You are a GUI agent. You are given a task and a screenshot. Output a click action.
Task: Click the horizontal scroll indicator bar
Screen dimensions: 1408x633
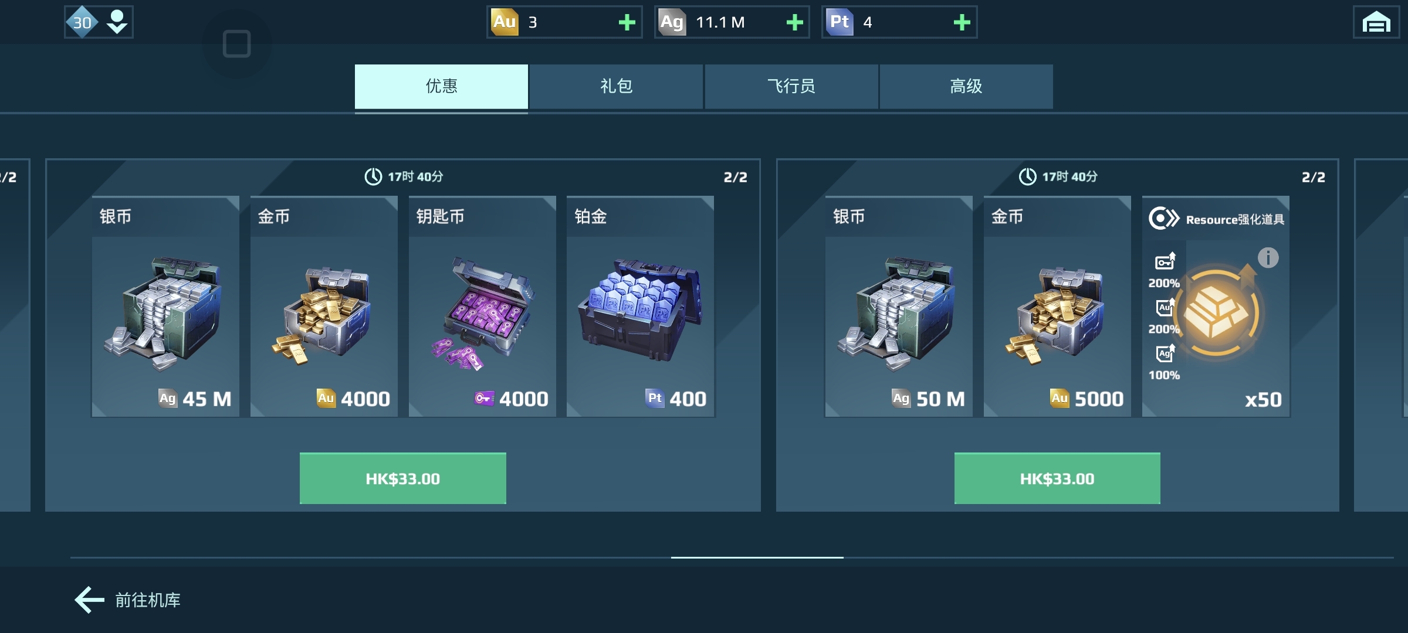click(757, 557)
